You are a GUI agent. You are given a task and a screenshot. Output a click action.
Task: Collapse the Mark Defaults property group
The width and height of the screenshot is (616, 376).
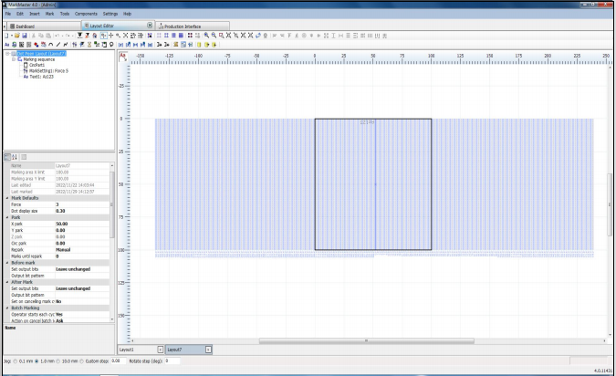pos(7,198)
